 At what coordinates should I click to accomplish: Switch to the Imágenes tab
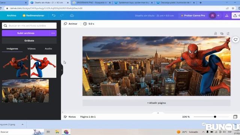point(12,48)
